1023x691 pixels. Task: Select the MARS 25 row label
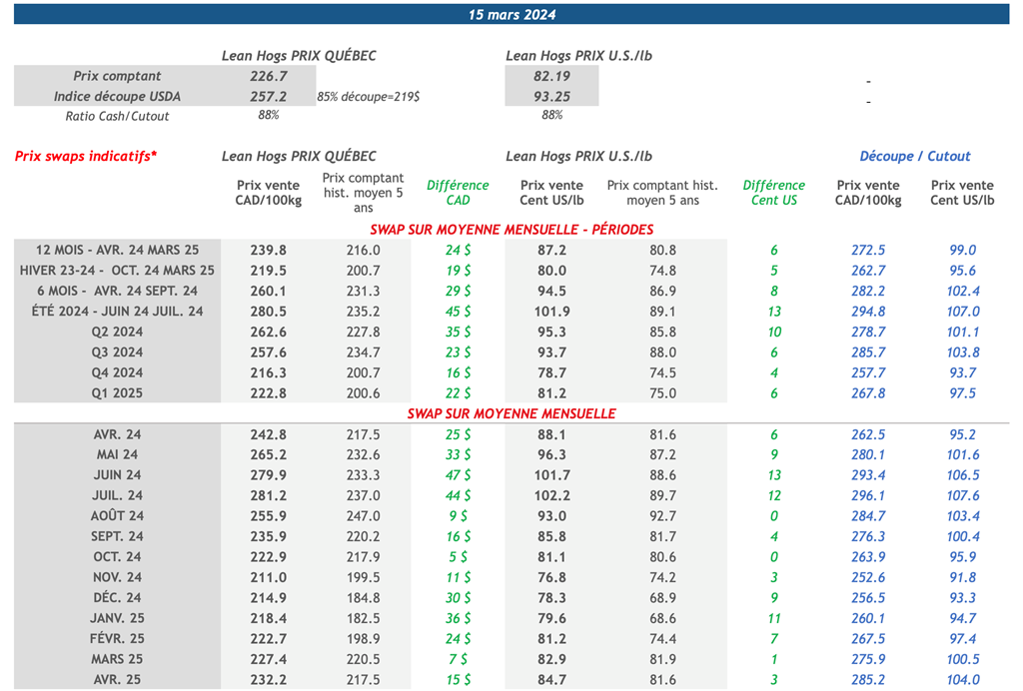pyautogui.click(x=117, y=659)
